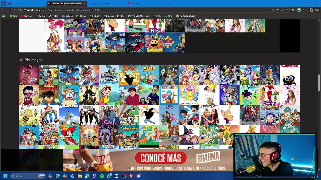Open the Kick bookmark
The image size is (321, 180).
click(13, 16)
